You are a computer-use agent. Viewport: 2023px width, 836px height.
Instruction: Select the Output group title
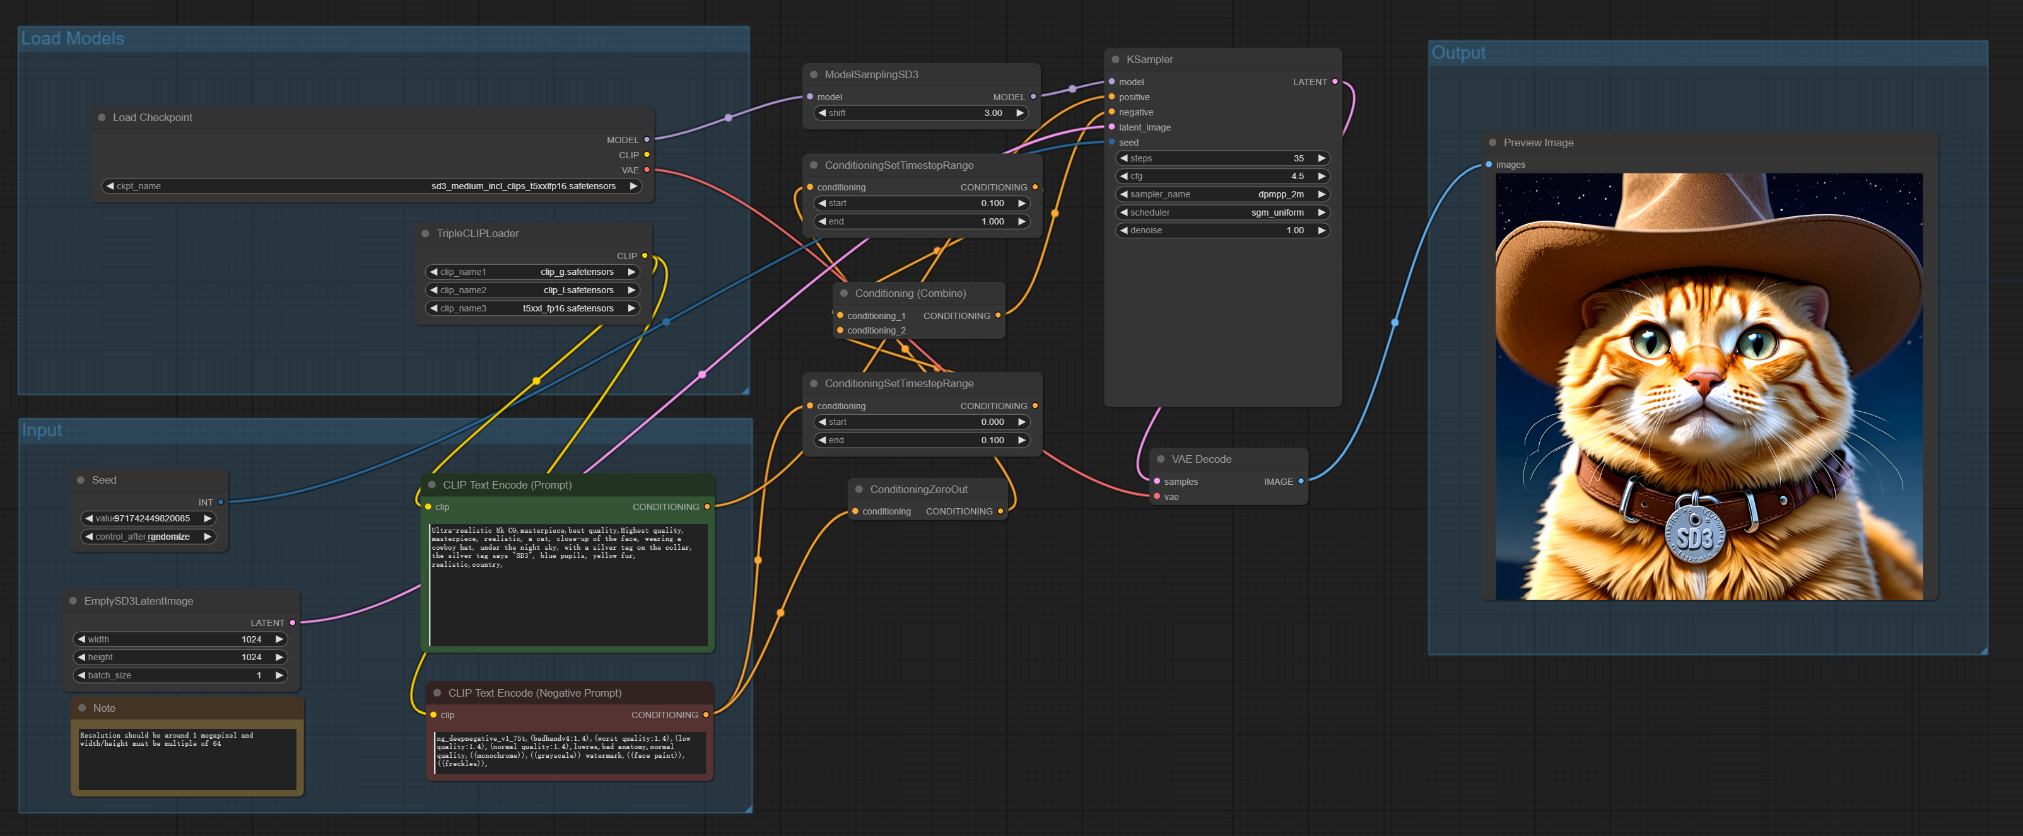1458,52
